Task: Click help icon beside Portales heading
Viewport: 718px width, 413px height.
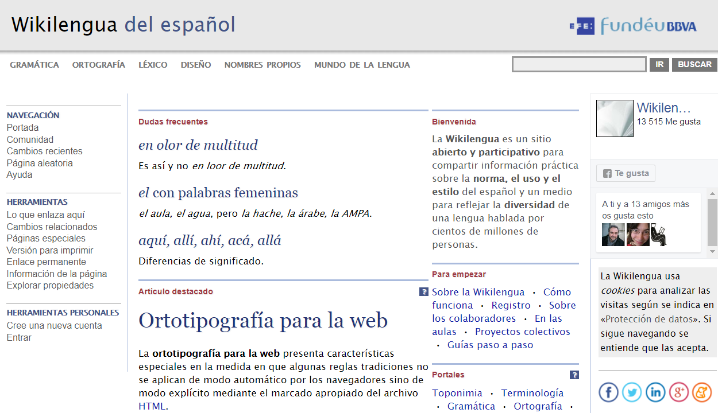Action: [574, 375]
